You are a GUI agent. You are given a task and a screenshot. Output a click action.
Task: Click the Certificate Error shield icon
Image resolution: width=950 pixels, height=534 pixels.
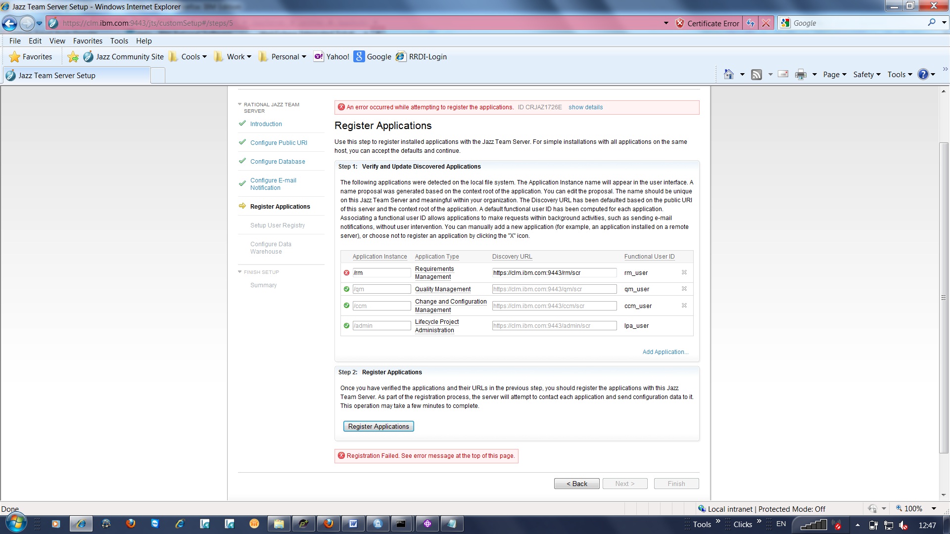[x=680, y=23]
